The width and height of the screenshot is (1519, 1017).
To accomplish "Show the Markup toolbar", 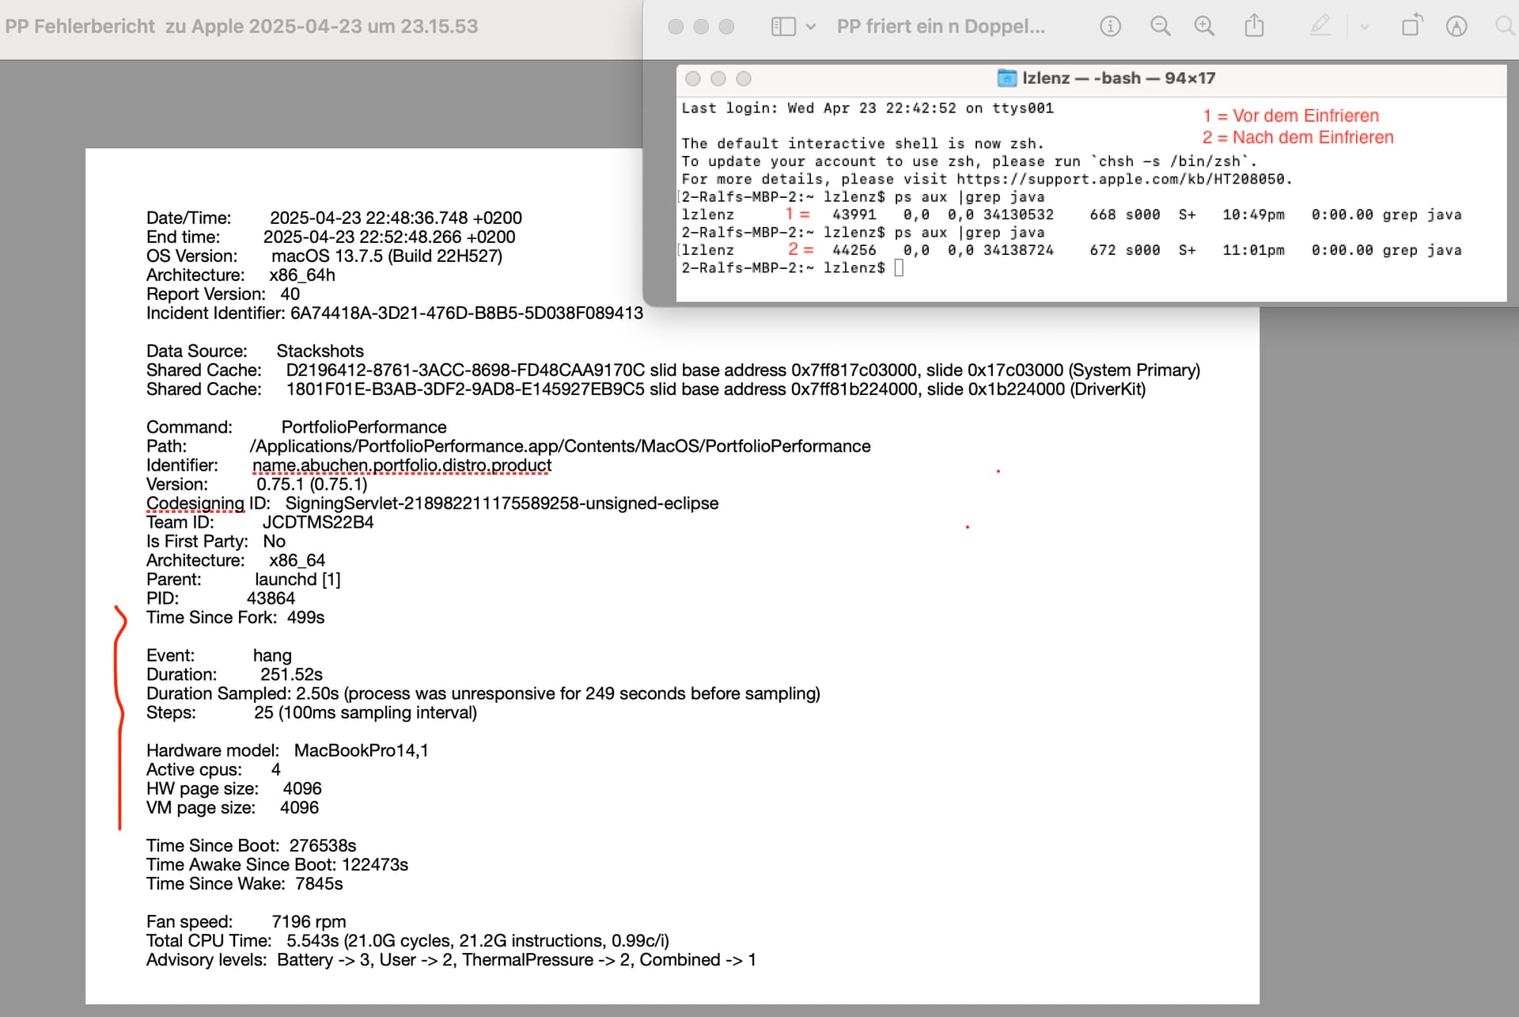I will [1456, 27].
